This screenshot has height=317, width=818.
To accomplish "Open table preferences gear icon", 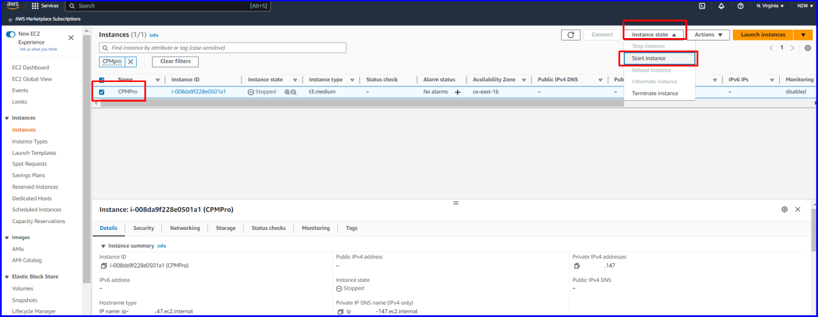I will click(808, 48).
